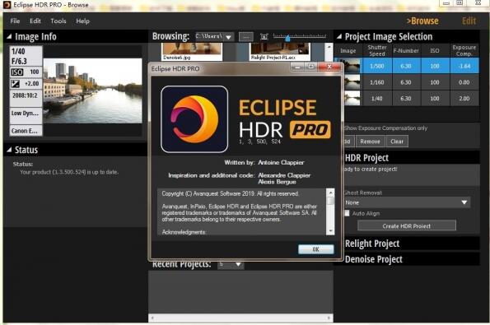Open the Ghost Removal dropdown

(406, 202)
